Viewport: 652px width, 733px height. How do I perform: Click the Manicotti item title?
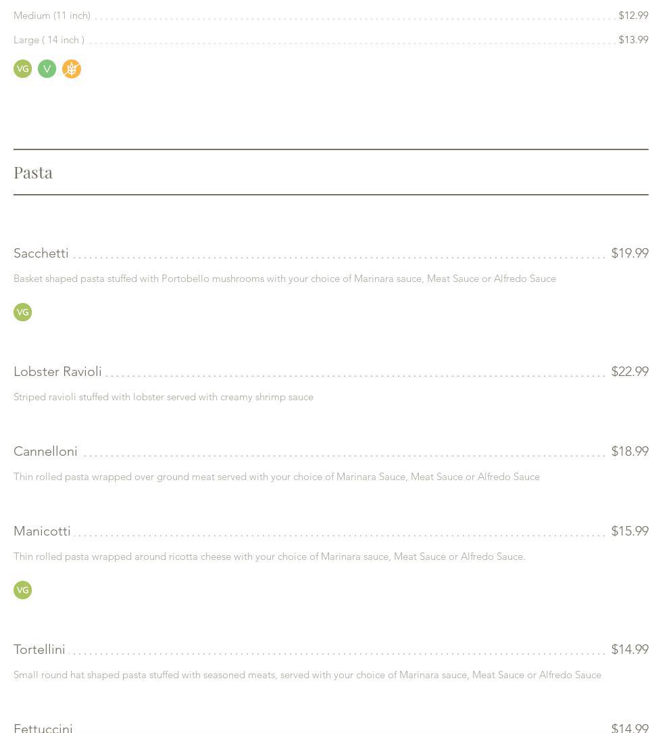point(42,531)
